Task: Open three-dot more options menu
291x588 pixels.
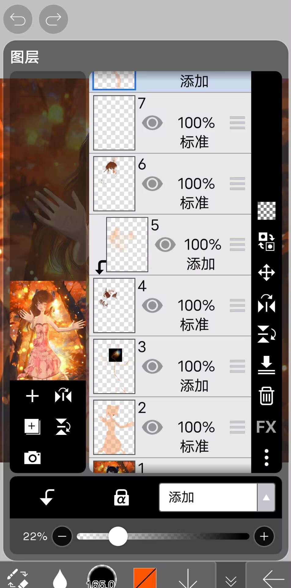Action: pyautogui.click(x=266, y=458)
